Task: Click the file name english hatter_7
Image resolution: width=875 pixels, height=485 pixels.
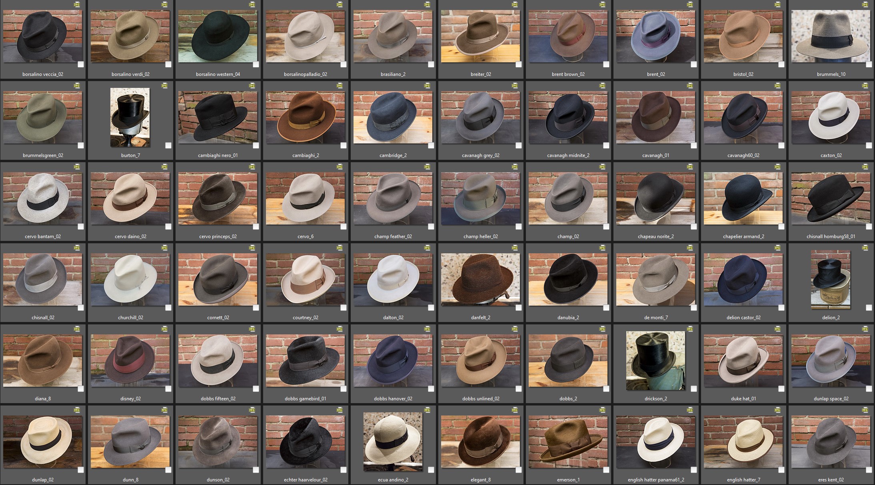Action: click(743, 480)
